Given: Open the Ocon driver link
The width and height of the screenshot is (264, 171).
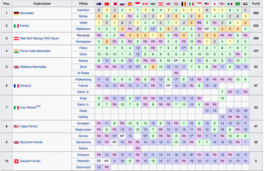Looking at the screenshot, I should tap(83, 54).
